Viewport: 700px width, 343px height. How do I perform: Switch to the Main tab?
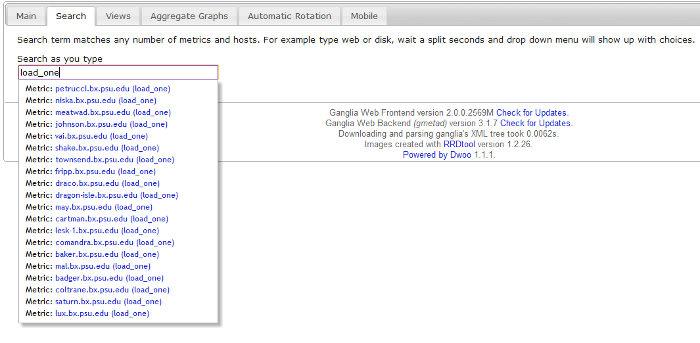(x=26, y=16)
